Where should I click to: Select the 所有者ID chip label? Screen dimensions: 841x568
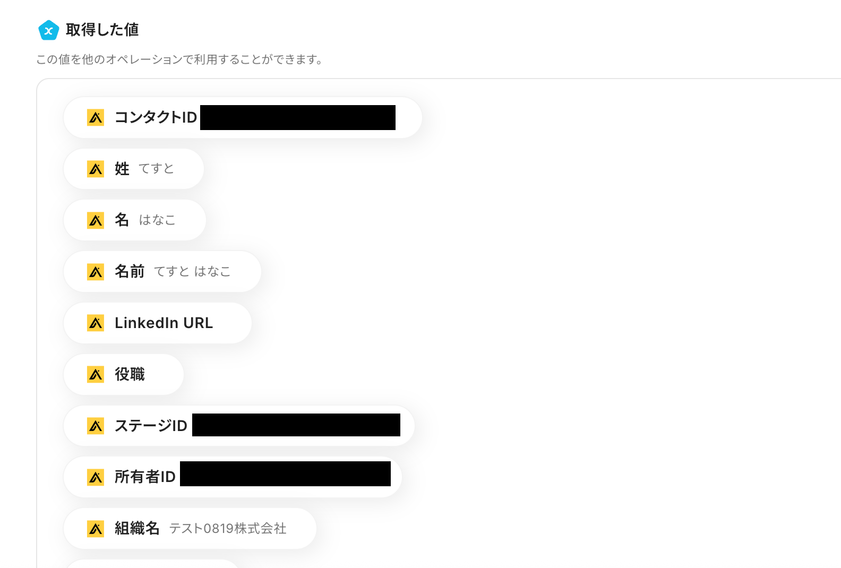point(145,477)
